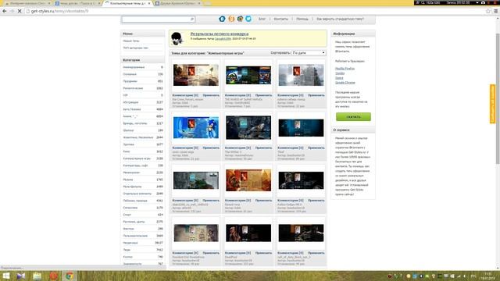The width and height of the screenshot is (500, 281).
Task: Open the orange-red theme thumbnail in third row
Action: [248, 180]
